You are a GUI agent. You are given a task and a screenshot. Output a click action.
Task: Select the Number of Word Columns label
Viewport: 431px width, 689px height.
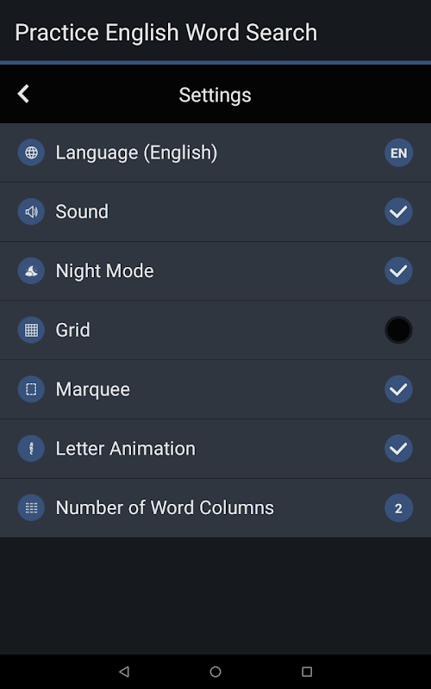[165, 508]
